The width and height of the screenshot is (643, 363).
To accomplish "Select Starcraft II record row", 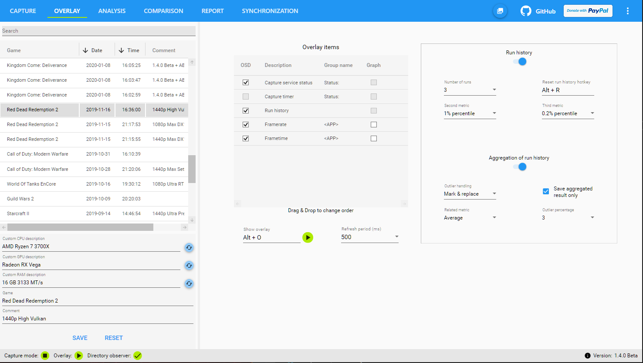I will click(x=94, y=213).
